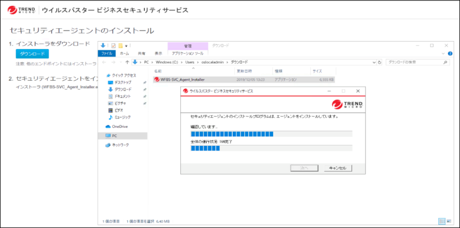Refresh the ダウンロード folder view
The width and height of the screenshot is (460, 228).
point(380,62)
